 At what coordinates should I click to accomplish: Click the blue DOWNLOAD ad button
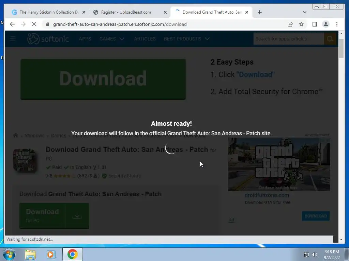[x=316, y=216]
